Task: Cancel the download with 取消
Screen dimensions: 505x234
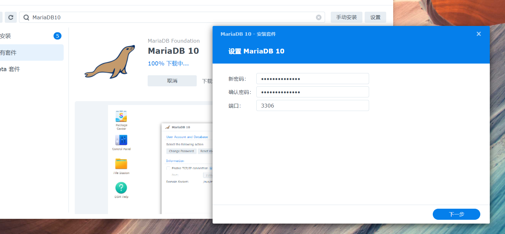Action: click(172, 81)
